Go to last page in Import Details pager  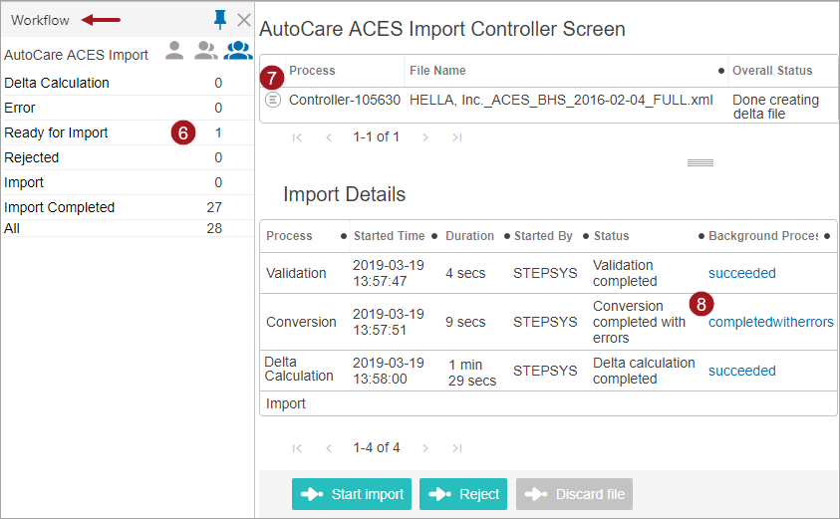(457, 448)
